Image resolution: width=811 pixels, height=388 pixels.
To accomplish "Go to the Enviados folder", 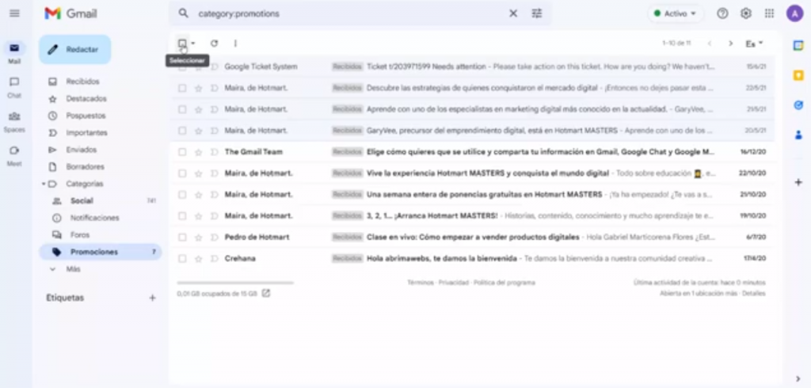I will [x=81, y=150].
